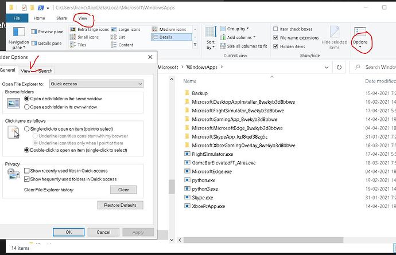
Task: Choose Tiles layout
Action: point(78,45)
